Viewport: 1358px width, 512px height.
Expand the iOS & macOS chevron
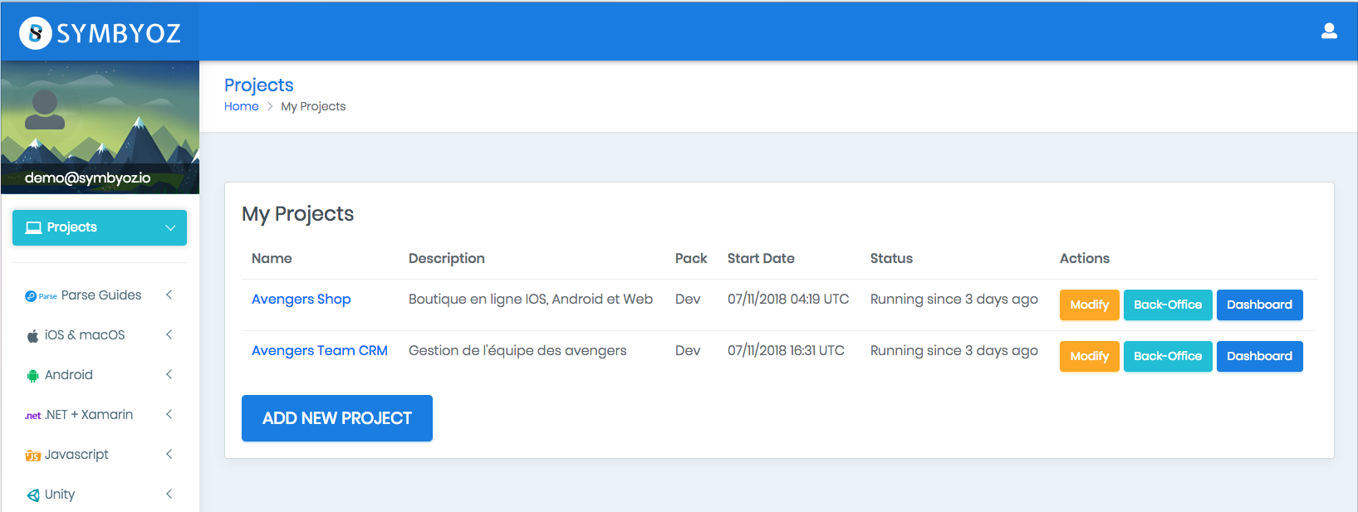[169, 334]
